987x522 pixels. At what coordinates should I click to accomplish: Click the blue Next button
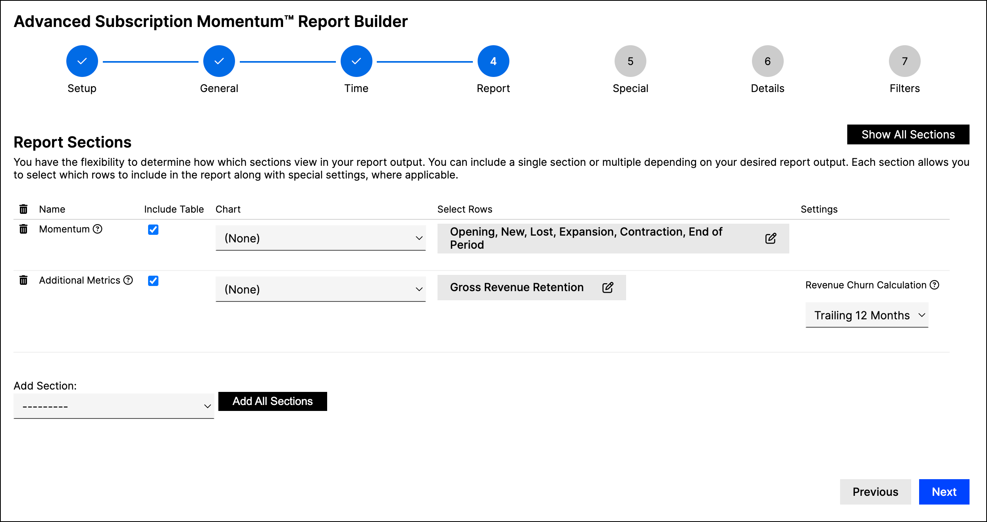944,492
